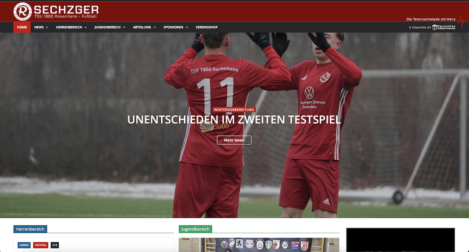Click 'Die Talentschmiede mit Herz' slogan

tap(431, 19)
